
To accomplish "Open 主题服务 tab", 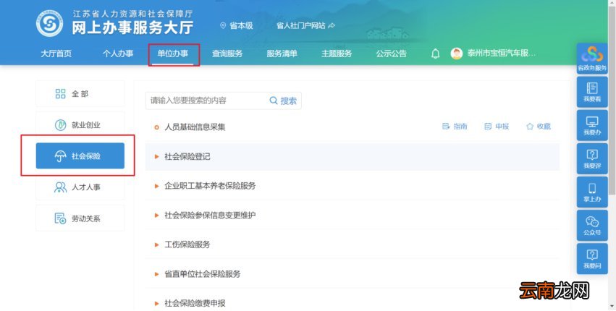I will point(337,54).
